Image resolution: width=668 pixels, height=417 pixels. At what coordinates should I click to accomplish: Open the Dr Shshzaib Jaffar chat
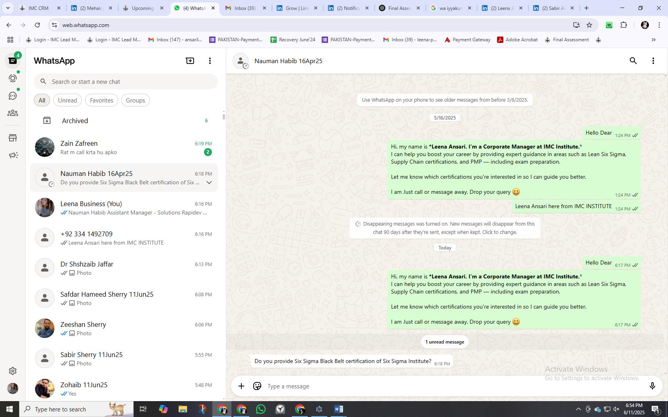124,268
